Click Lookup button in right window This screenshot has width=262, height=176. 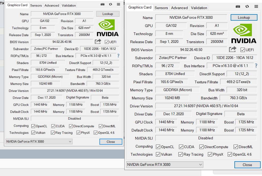pyautogui.click(x=244, y=18)
